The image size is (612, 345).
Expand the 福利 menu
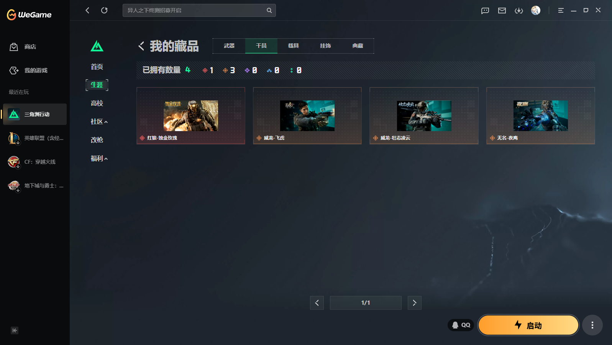click(99, 158)
